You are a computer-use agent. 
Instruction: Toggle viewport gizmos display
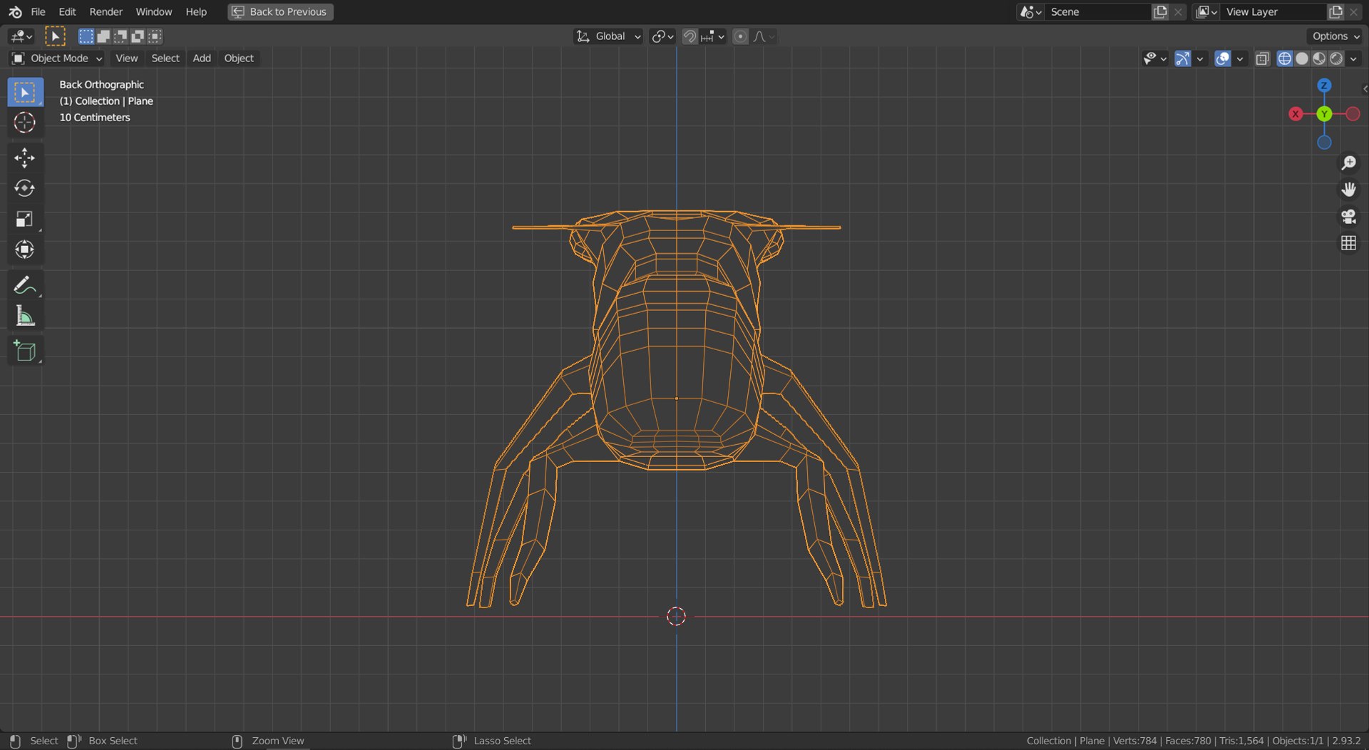click(x=1183, y=58)
